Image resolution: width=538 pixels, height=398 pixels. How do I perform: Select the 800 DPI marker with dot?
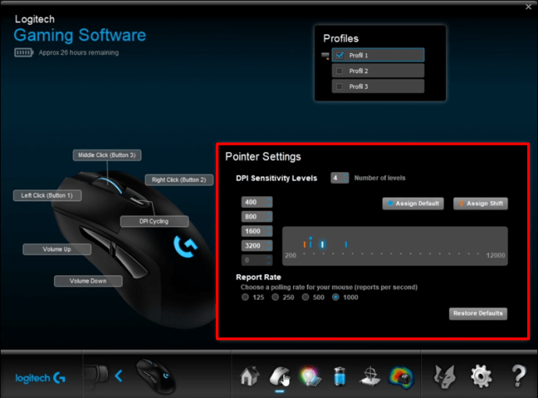click(310, 243)
